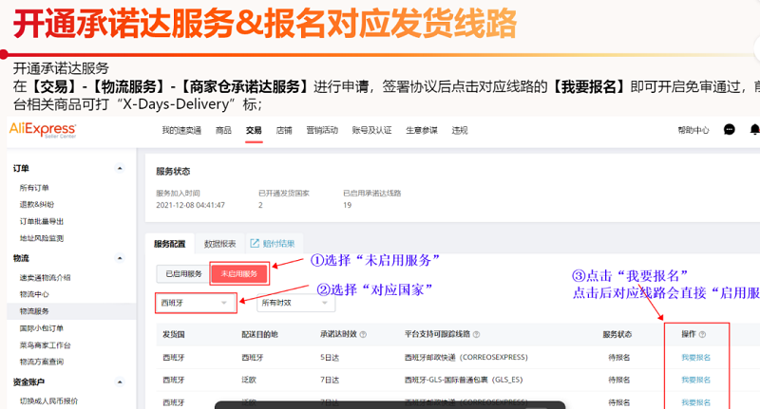Open 帮助中心 in the header
Screen dimensions: 760x409
coord(693,130)
